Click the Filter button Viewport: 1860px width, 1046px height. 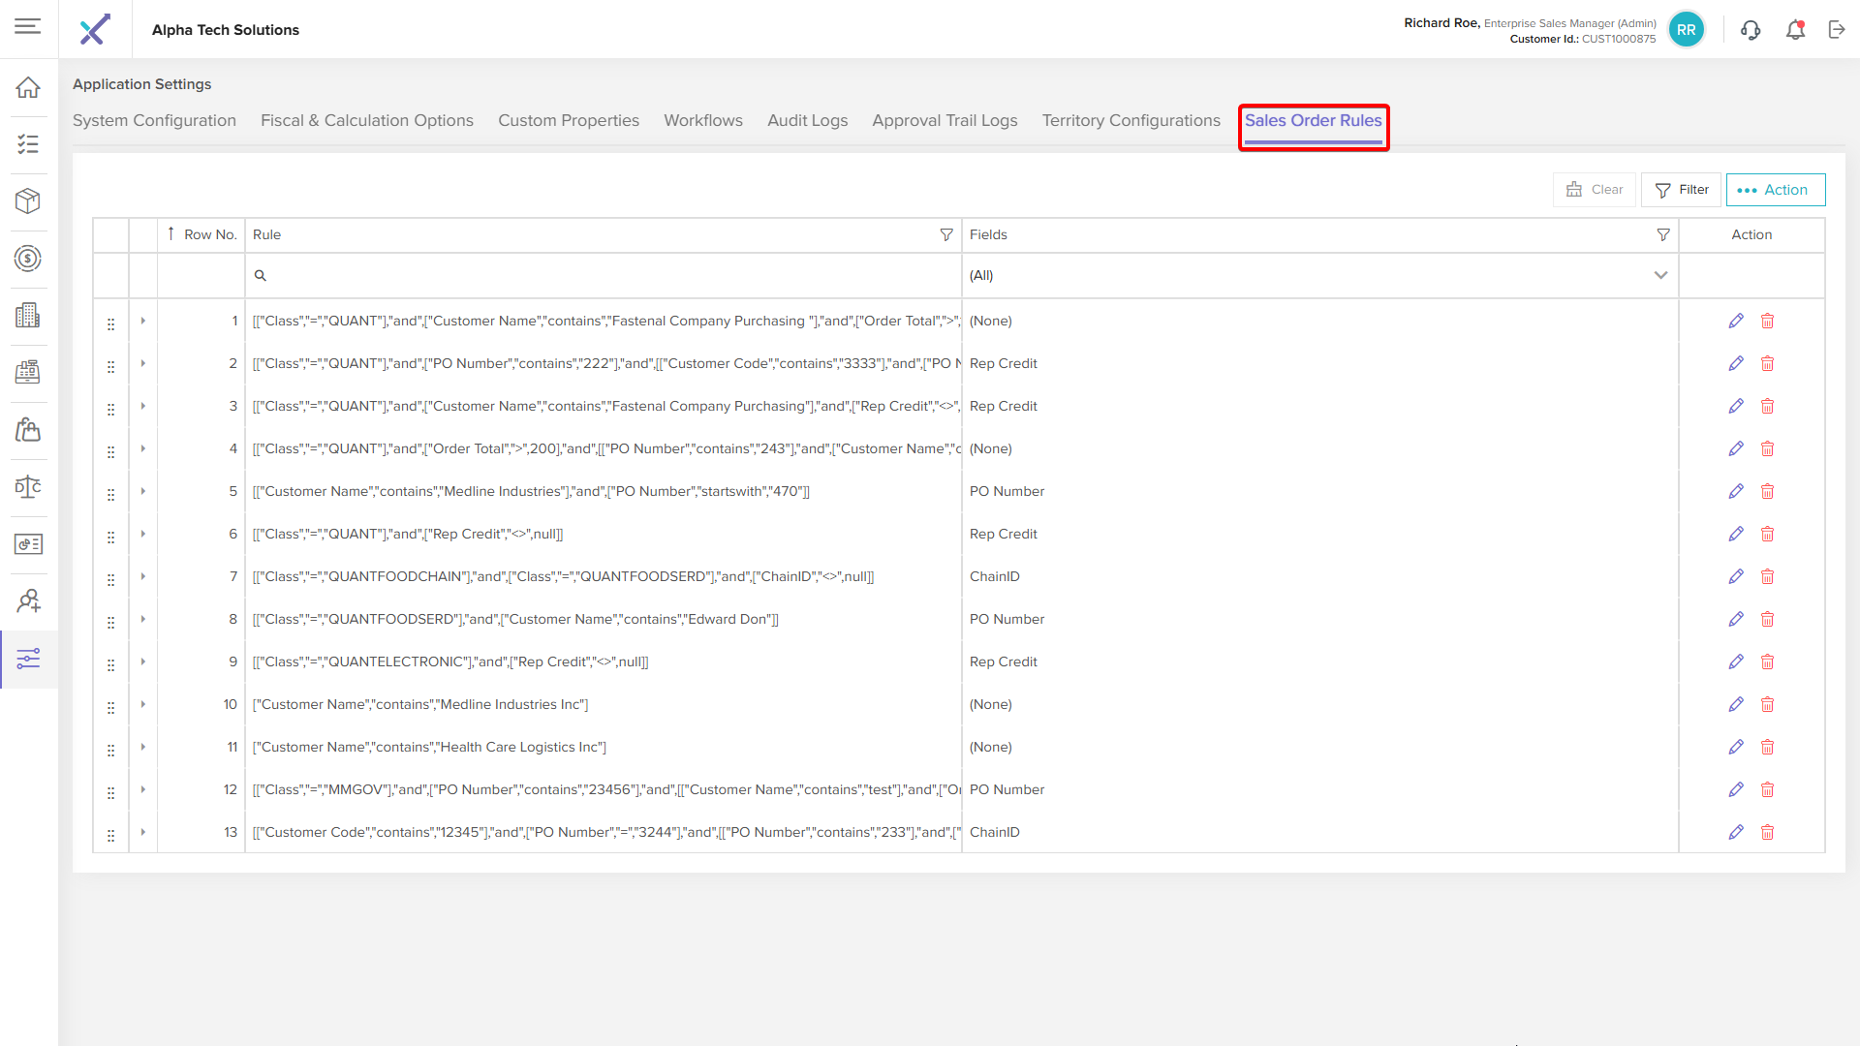coord(1682,190)
